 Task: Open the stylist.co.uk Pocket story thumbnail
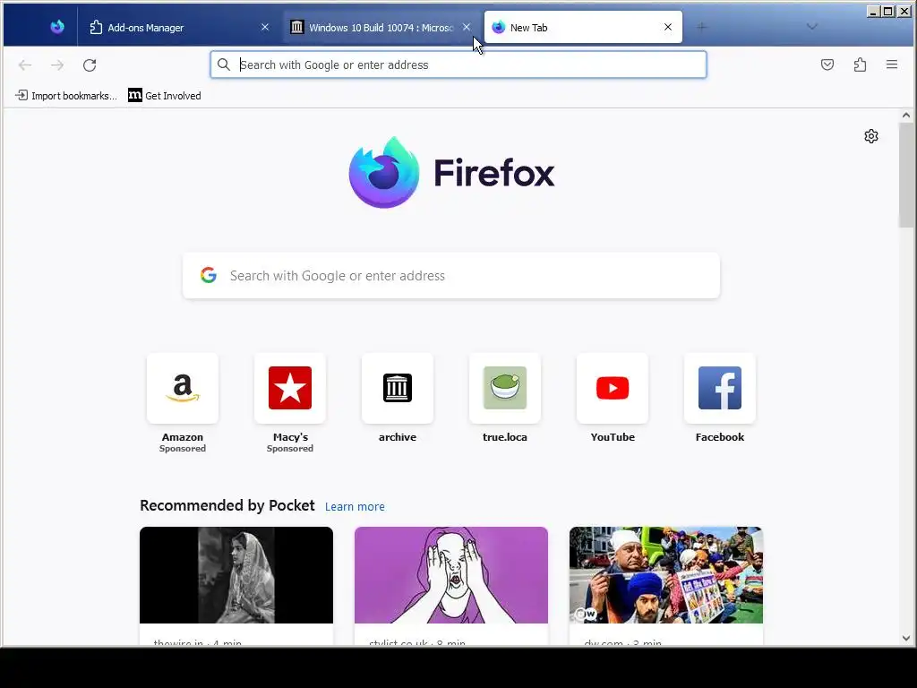click(451, 575)
